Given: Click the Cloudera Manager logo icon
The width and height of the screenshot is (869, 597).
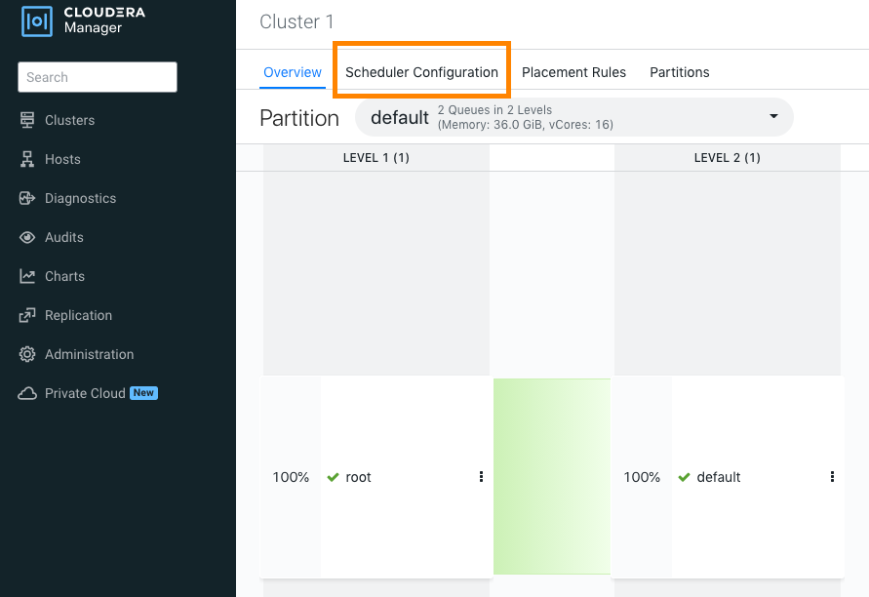Looking at the screenshot, I should (37, 21).
